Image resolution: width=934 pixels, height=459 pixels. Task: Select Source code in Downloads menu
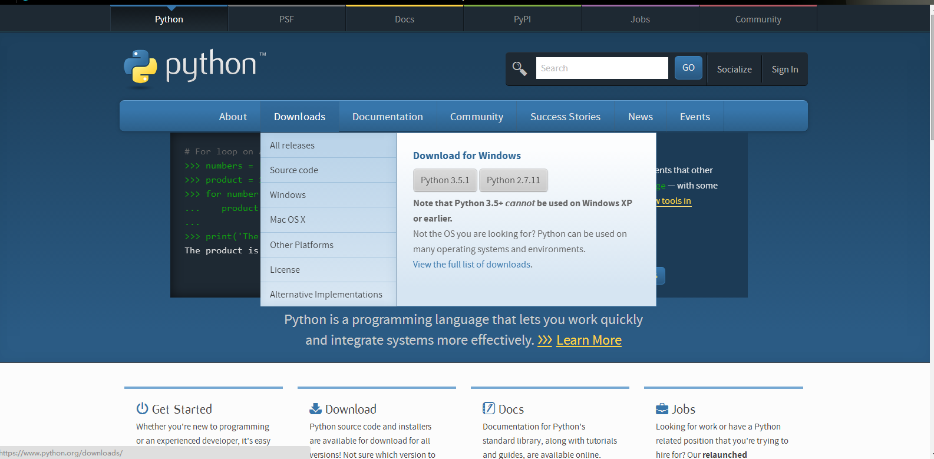(328, 170)
